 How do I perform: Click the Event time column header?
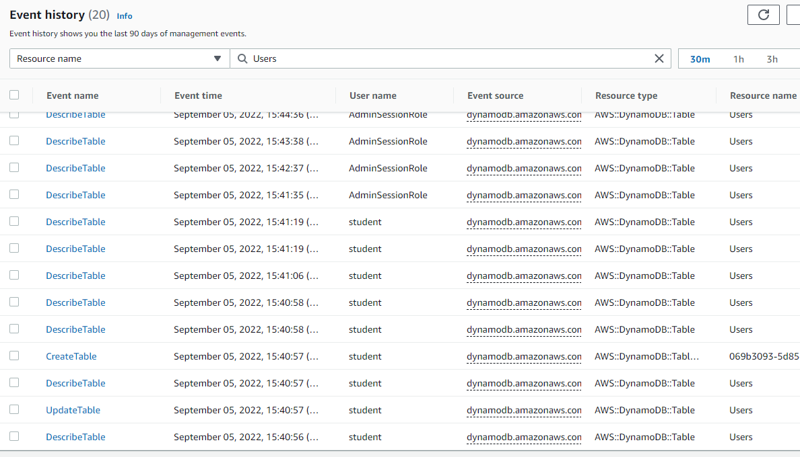coord(198,95)
